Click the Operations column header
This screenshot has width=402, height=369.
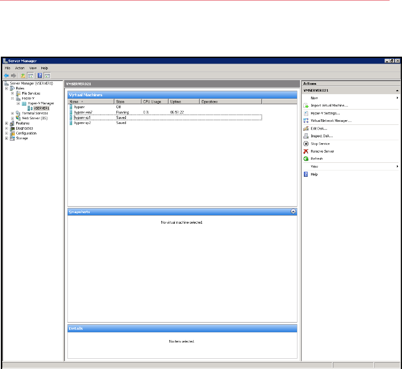[231, 102]
